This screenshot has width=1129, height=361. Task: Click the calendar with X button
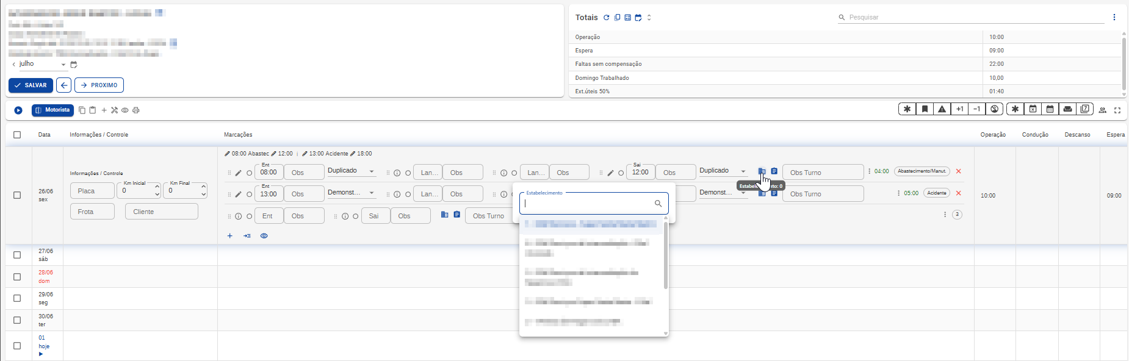tap(1033, 109)
